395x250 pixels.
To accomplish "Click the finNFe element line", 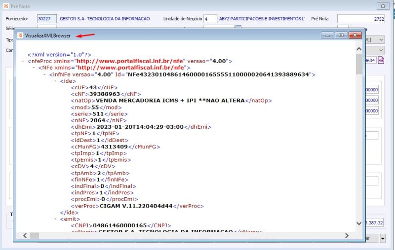I will tap(100, 180).
